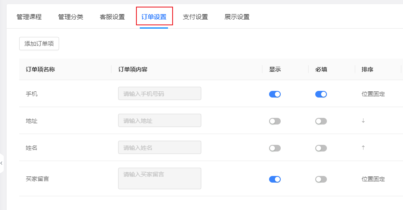The height and width of the screenshot is (210, 403).
Task: Disable 必填 toggle for 手机
Action: (x=321, y=94)
